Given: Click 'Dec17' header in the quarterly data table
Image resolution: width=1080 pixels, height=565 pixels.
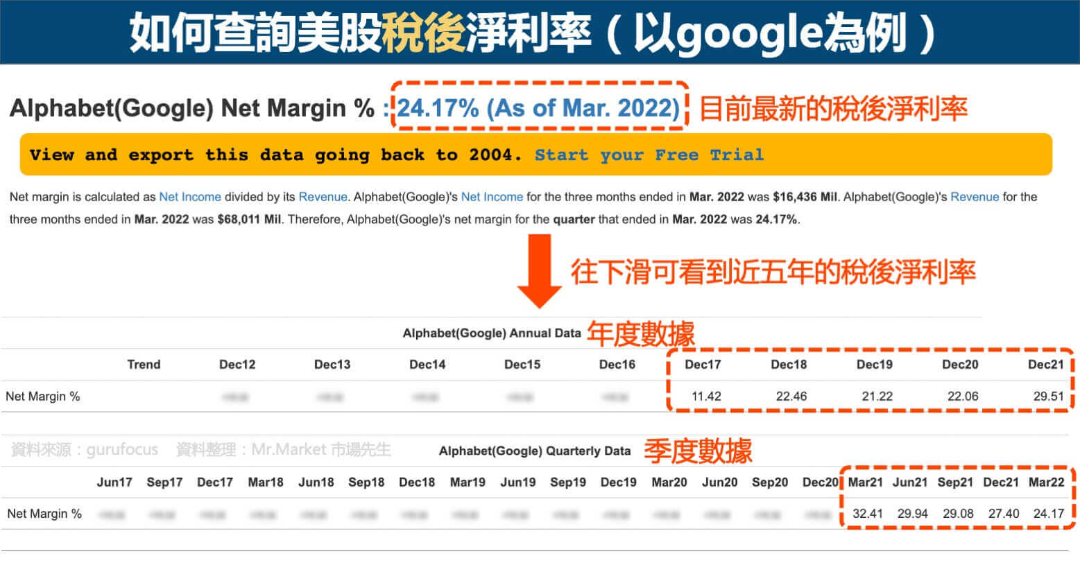Looking at the screenshot, I should click(x=215, y=483).
